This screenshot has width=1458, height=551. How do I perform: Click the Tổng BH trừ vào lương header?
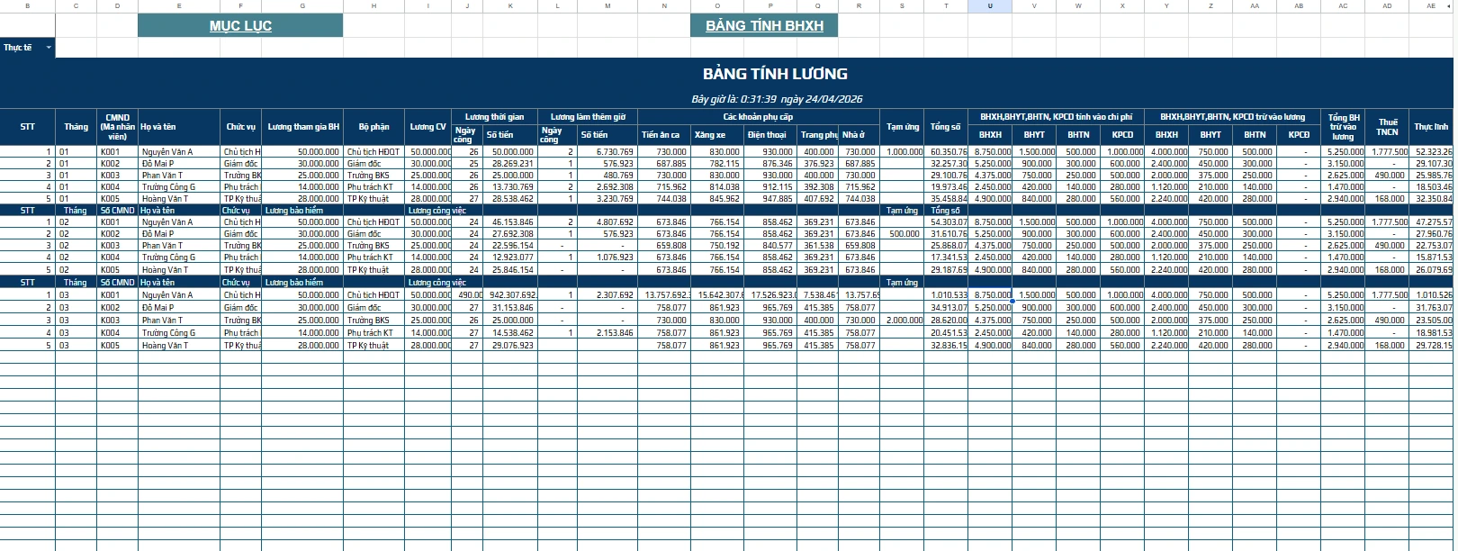[1343, 127]
